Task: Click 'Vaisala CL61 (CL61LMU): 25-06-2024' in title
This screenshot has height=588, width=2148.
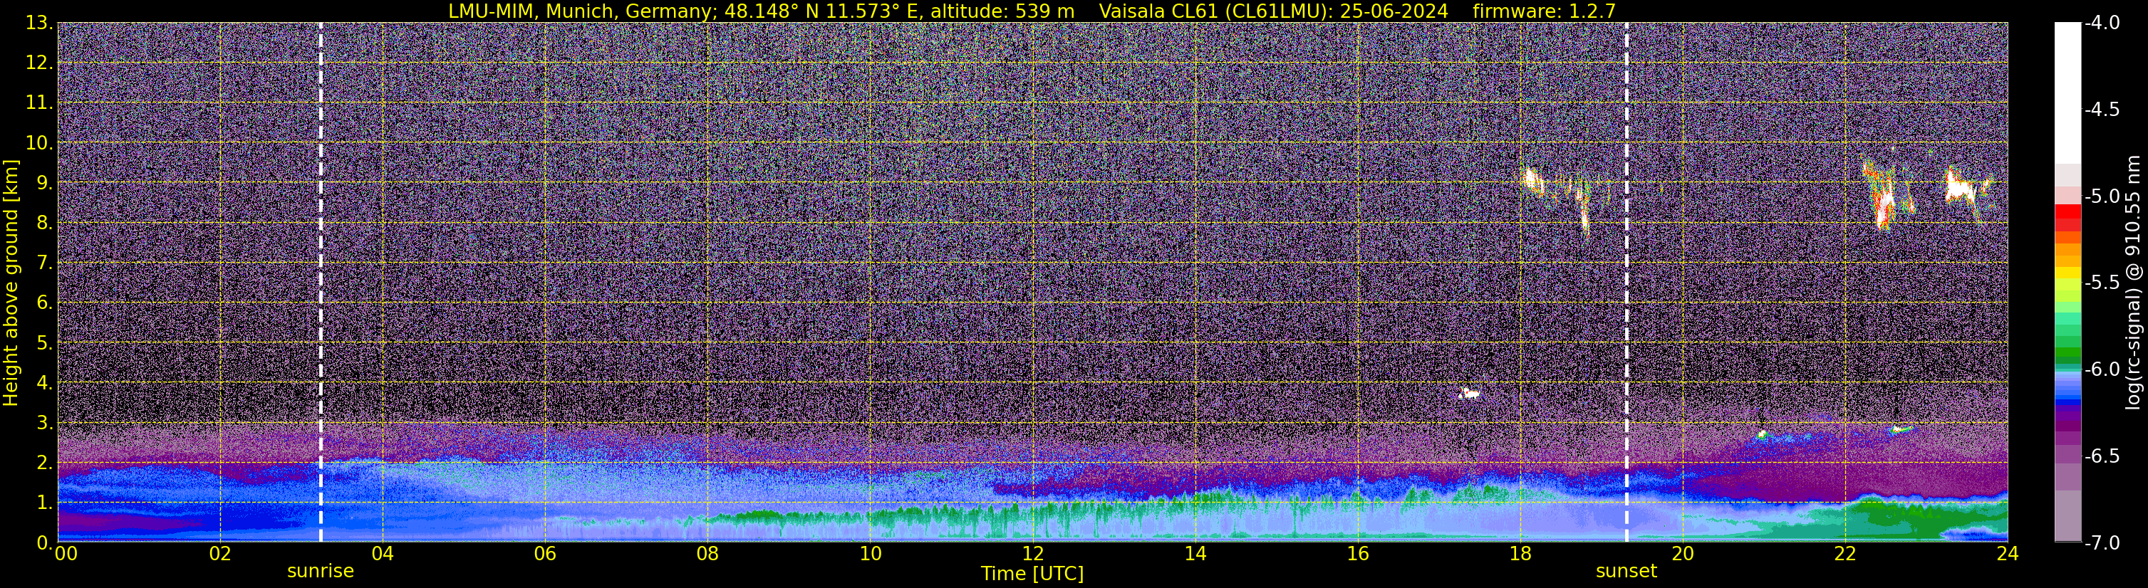Action: point(1273,11)
